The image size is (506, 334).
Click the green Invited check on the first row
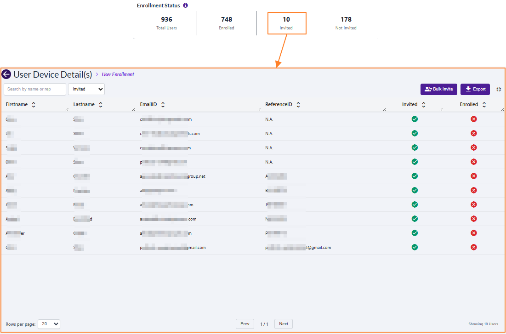coord(415,119)
